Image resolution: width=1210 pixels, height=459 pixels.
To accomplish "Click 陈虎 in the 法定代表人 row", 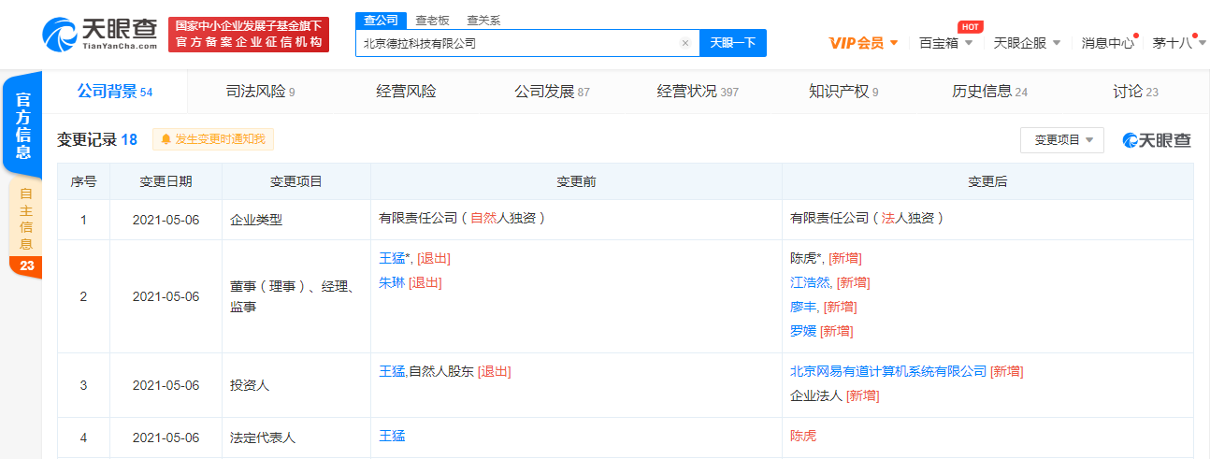I will 803,436.
